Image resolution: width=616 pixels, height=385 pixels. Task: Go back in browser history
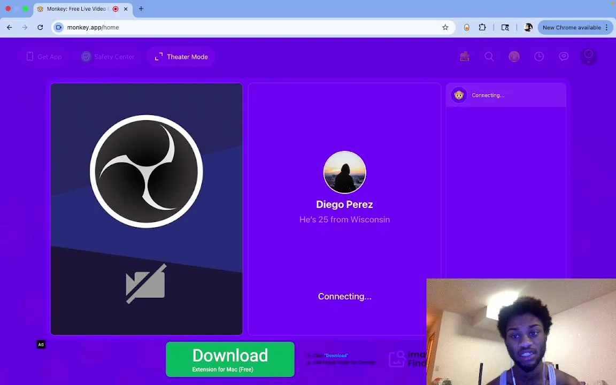tap(10, 27)
